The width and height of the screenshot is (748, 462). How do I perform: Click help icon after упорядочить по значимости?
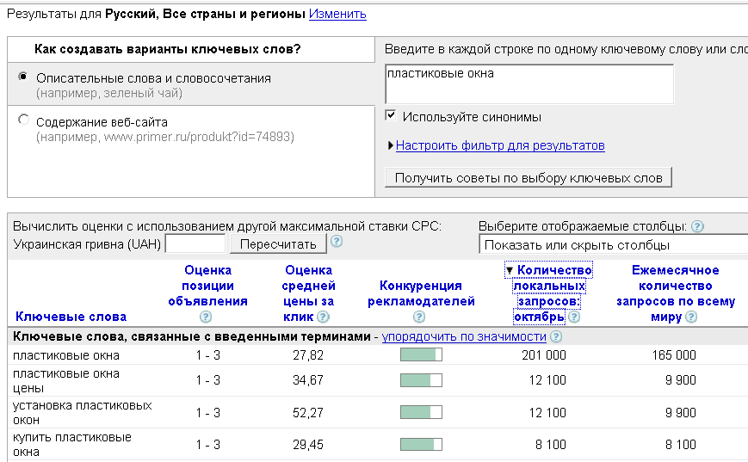click(x=557, y=336)
